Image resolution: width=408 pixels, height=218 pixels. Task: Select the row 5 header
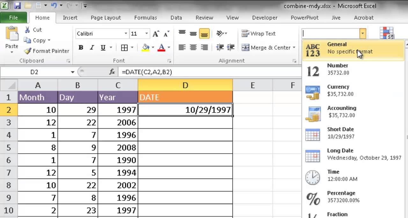pos(9,148)
